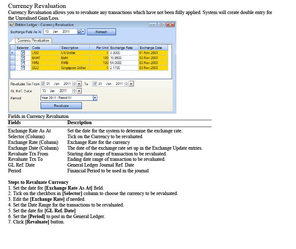Click the Exchange Rate As At spinner arrows
Viewport: 296px width, 249px height.
pos(79,32)
